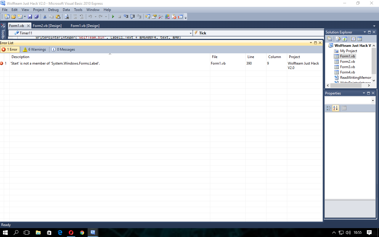Open the Undo history dropdown arrow
This screenshot has width=379, height=237.
coord(95,17)
